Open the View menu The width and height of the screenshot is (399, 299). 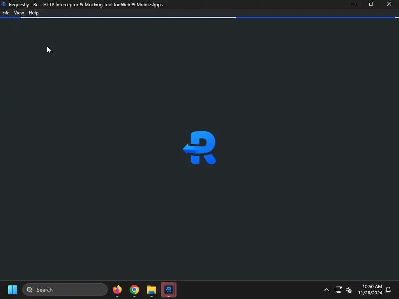19,13
